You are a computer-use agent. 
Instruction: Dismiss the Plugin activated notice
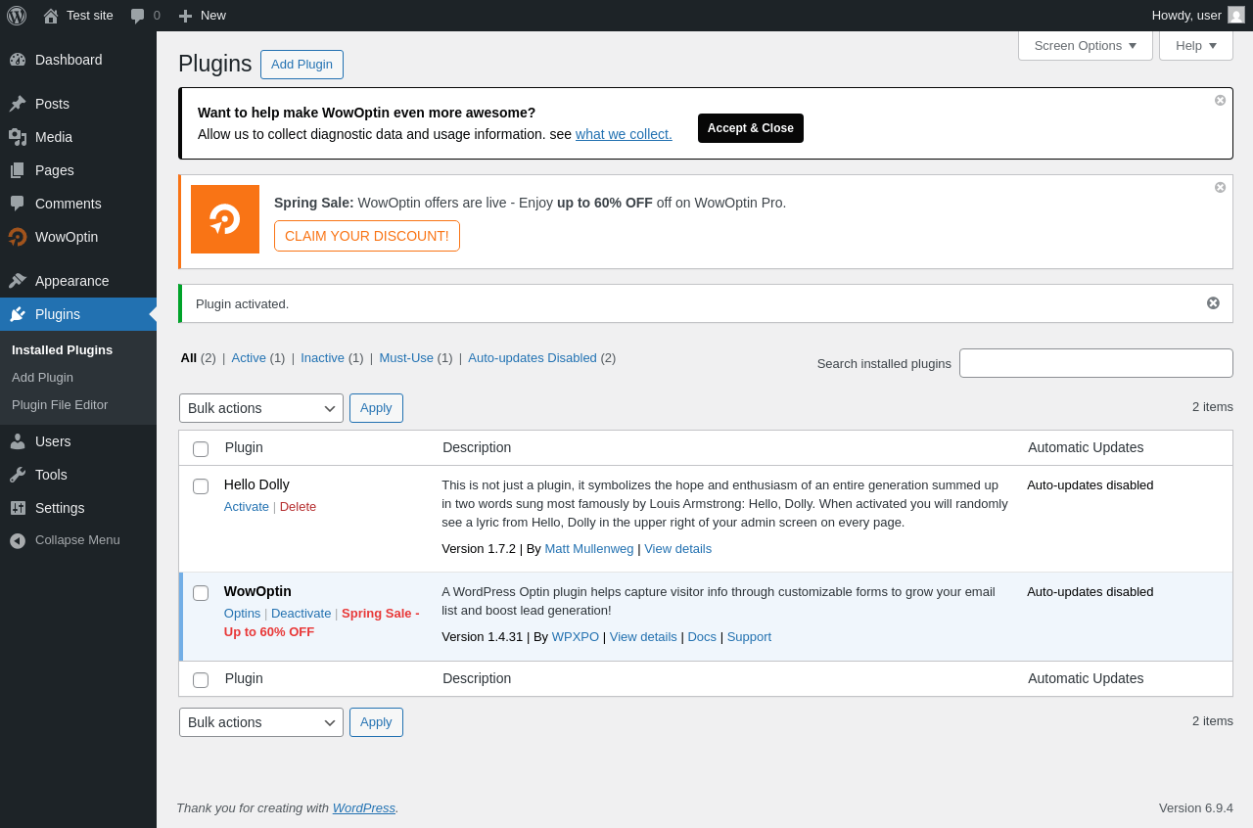coord(1213,303)
